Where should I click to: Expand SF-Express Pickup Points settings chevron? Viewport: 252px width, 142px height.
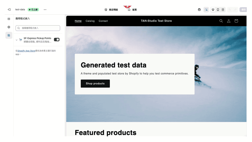[x=16, y=40]
